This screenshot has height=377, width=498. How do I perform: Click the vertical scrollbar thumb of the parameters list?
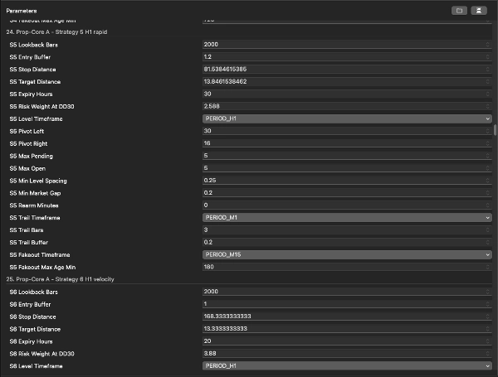[x=495, y=130]
